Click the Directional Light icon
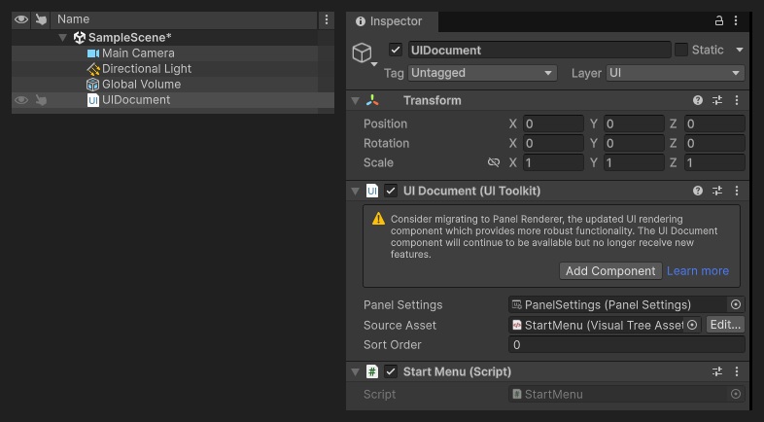Screen dimensions: 764x422 pos(93,69)
